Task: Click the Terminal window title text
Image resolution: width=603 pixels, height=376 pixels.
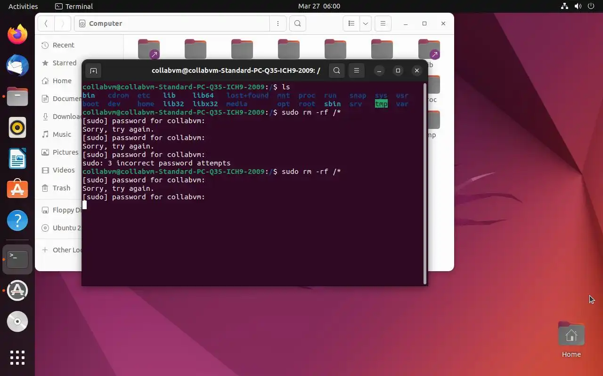Action: [236, 70]
